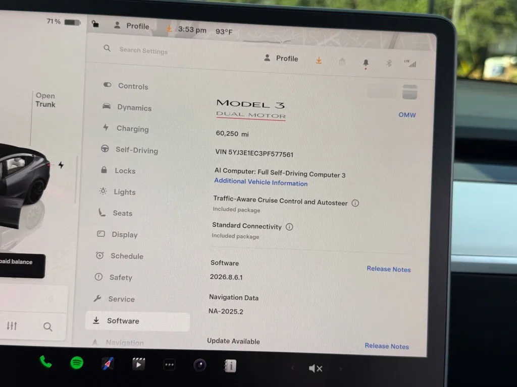Open Release Notes for software 2026.8.6.1
Image resolution: width=517 pixels, height=387 pixels.
click(x=389, y=269)
